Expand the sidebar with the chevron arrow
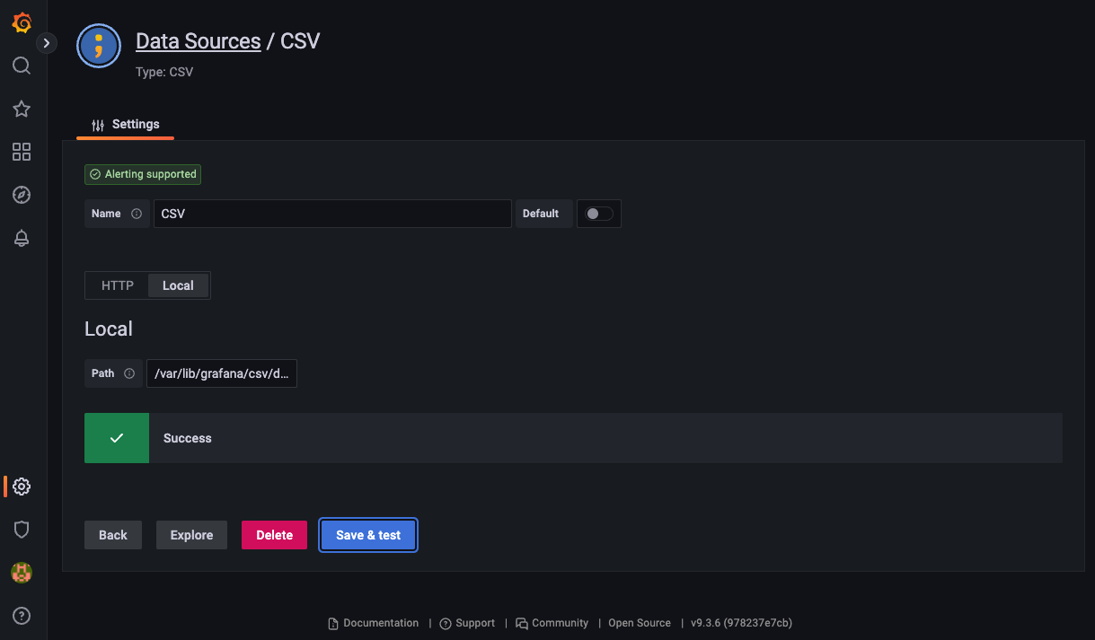The image size is (1095, 640). [x=46, y=42]
